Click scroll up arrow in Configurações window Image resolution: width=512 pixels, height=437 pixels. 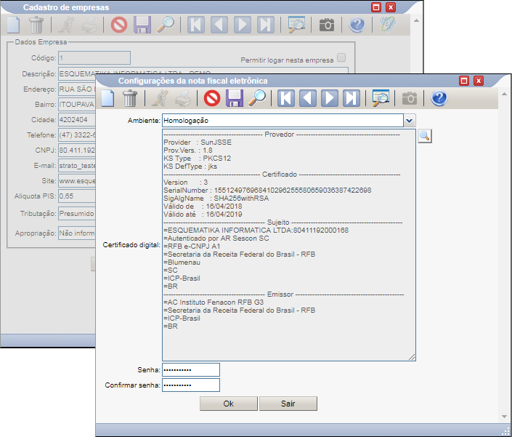coord(504,94)
